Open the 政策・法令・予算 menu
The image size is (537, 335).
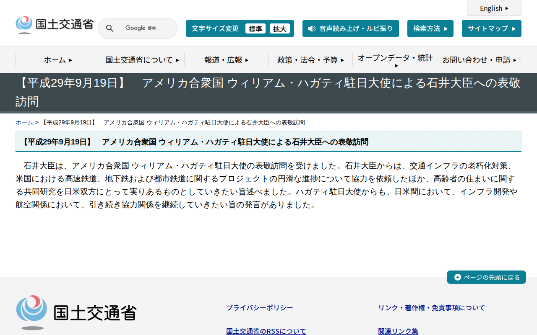(x=310, y=60)
